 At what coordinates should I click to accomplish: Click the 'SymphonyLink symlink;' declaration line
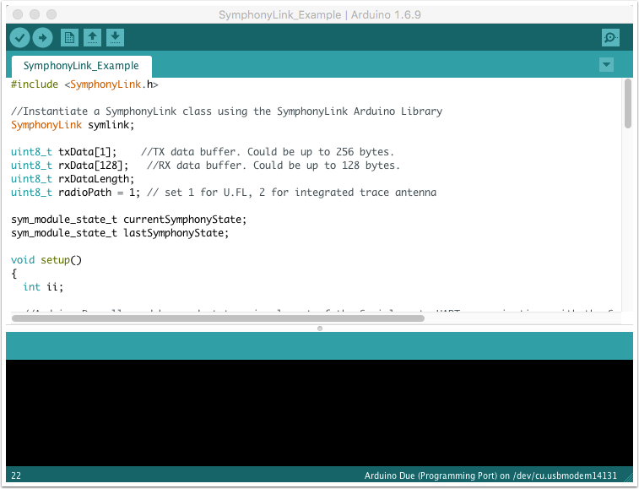(73, 125)
